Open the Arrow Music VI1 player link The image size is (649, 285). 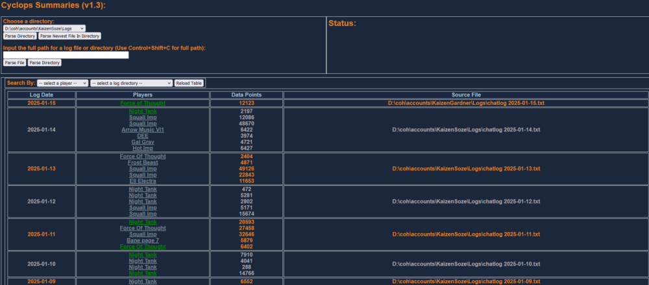[143, 130]
